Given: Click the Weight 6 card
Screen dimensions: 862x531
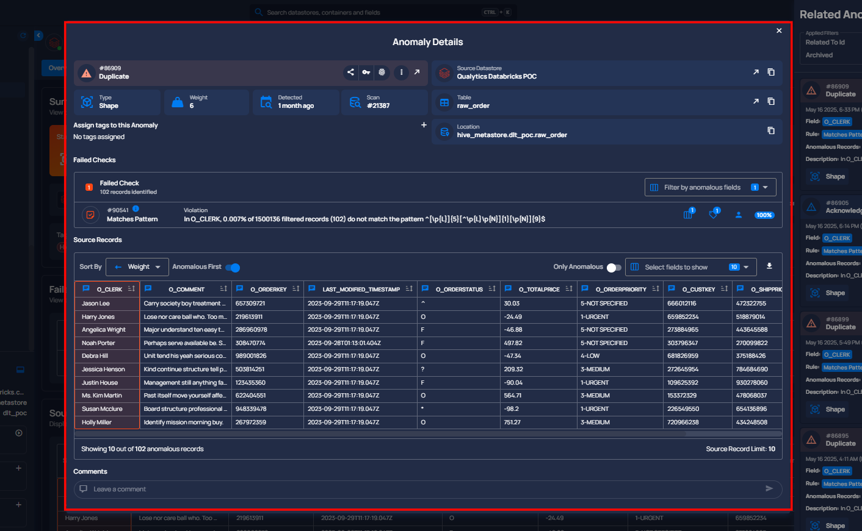Looking at the screenshot, I should [x=206, y=102].
